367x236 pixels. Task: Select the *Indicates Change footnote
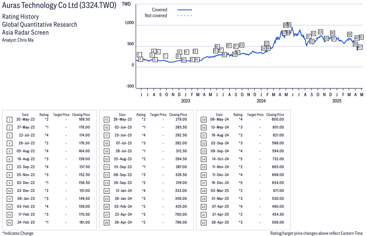click(18, 233)
